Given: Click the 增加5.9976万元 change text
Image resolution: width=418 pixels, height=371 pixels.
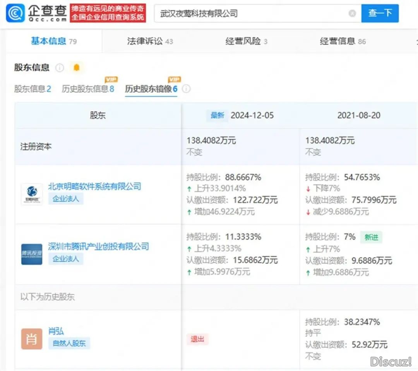Looking at the screenshot, I should point(222,272).
